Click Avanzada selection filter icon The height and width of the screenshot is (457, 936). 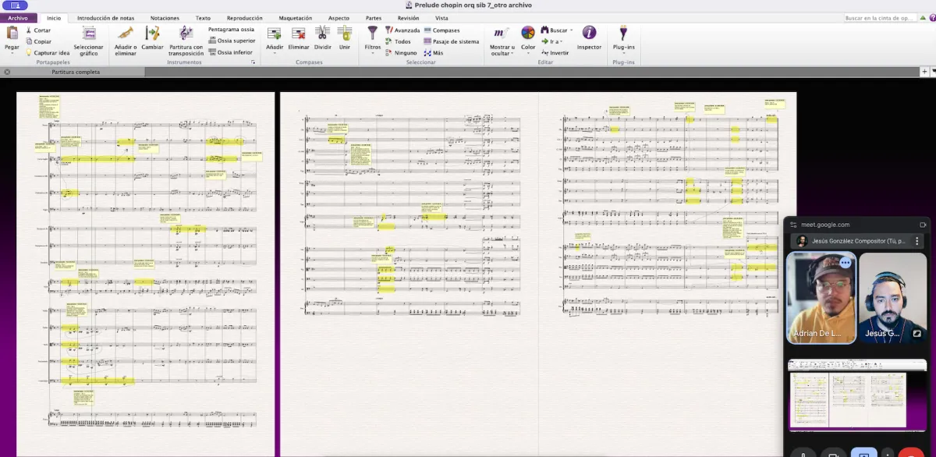388,30
